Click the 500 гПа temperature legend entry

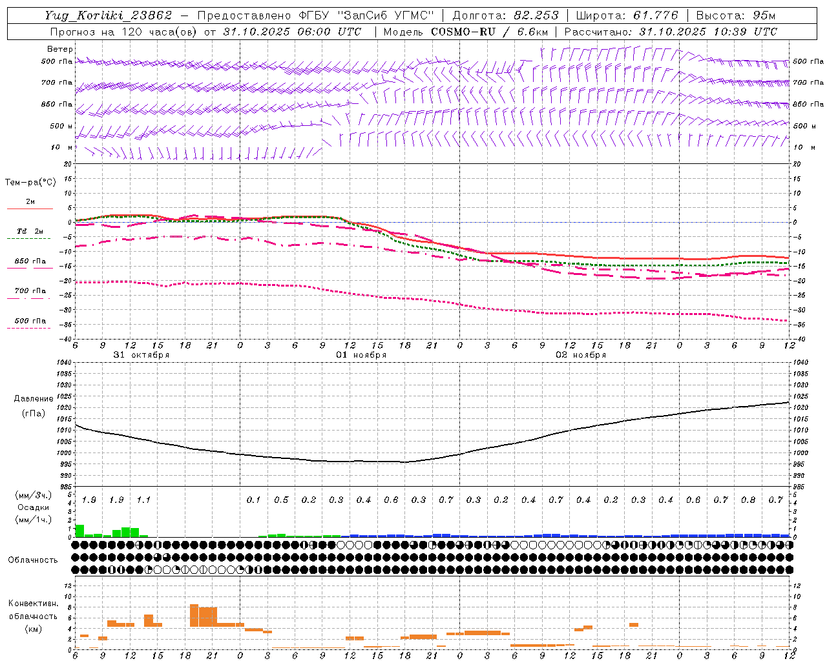30,321
